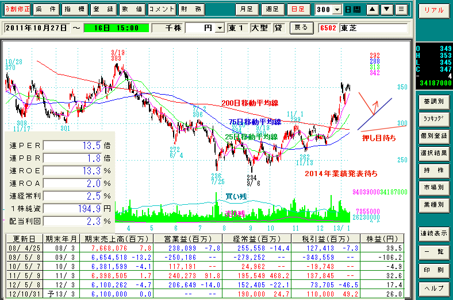The width and height of the screenshot is (453, 300).
Task: Click the 1株純資 value 194.9 field
Action: pos(73,209)
